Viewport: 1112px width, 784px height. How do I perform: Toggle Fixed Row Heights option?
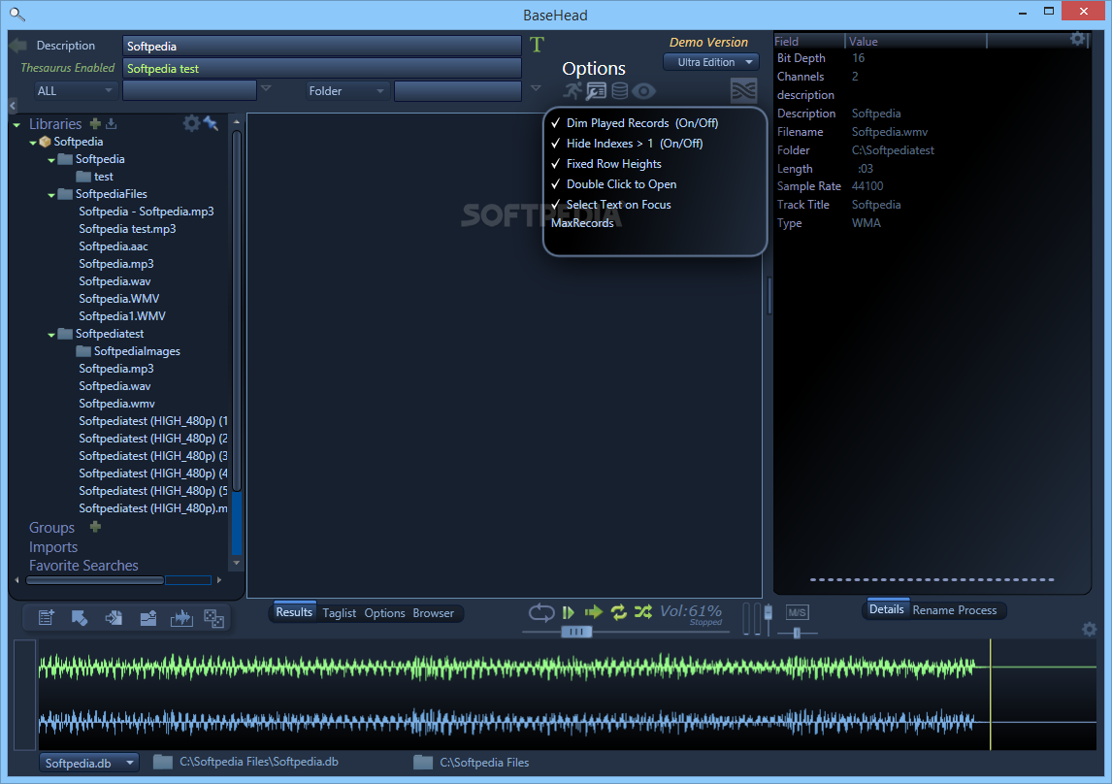pos(606,164)
